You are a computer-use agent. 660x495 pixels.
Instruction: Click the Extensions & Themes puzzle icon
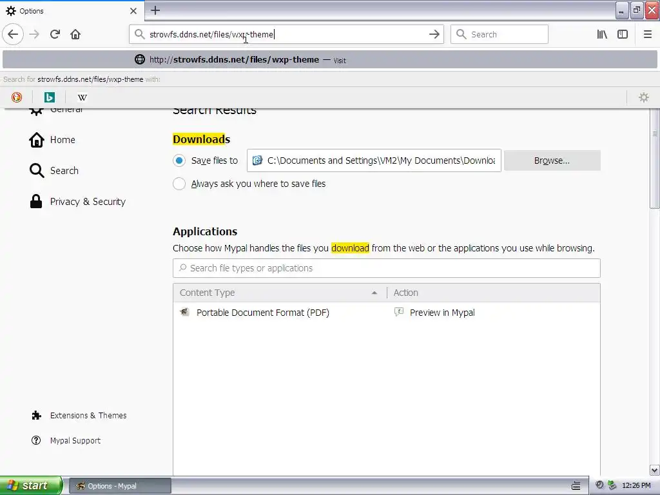point(36,416)
